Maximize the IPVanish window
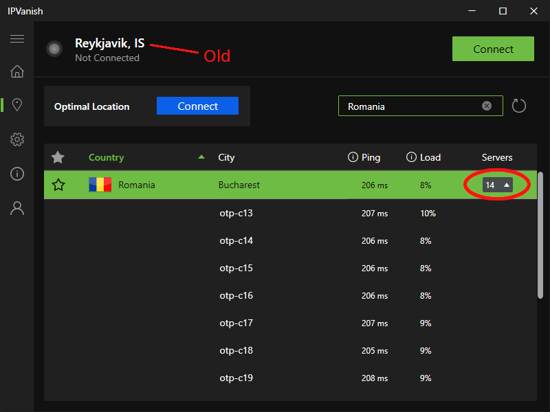The height and width of the screenshot is (412, 550). pos(503,11)
